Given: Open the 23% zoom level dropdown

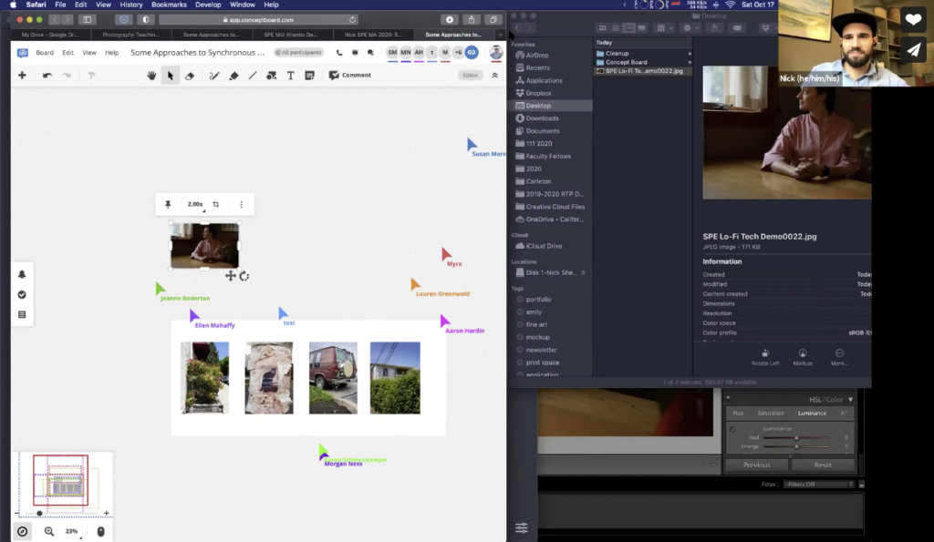Looking at the screenshot, I should 73,531.
